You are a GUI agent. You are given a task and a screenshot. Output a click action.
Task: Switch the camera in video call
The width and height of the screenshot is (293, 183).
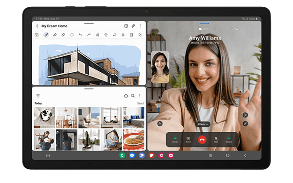188,140
